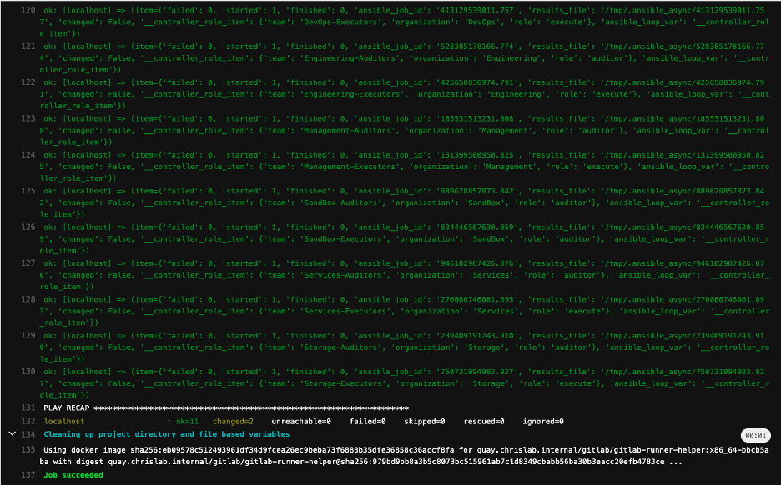Click the 'failed=0' recap value

pos(368,422)
